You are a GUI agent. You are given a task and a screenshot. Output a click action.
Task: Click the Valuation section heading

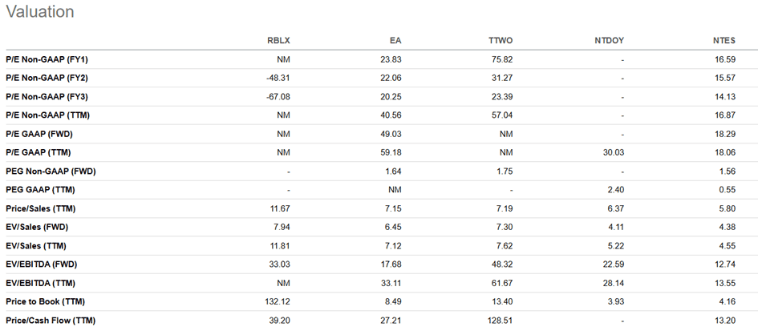point(39,12)
